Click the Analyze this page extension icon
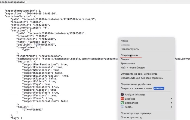The image size is (190, 120). (x=122, y=94)
